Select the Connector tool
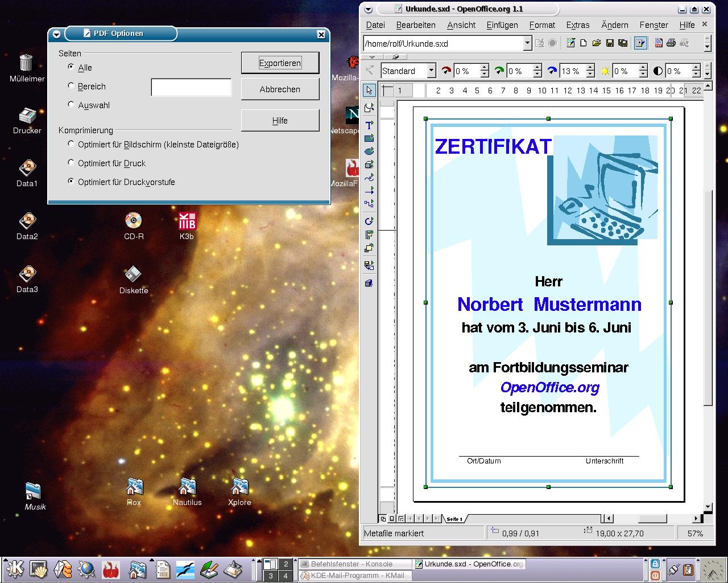 [x=369, y=203]
